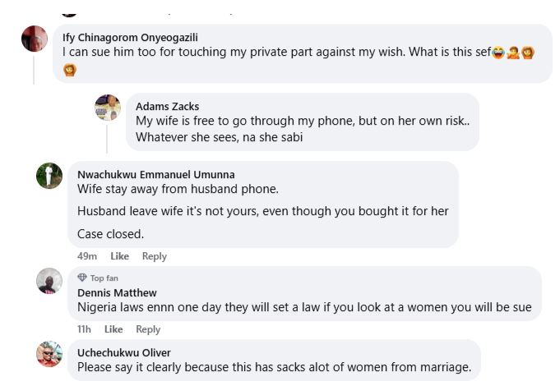Like Nwachukwu Emmanuel Umunna's comment

pyautogui.click(x=119, y=256)
